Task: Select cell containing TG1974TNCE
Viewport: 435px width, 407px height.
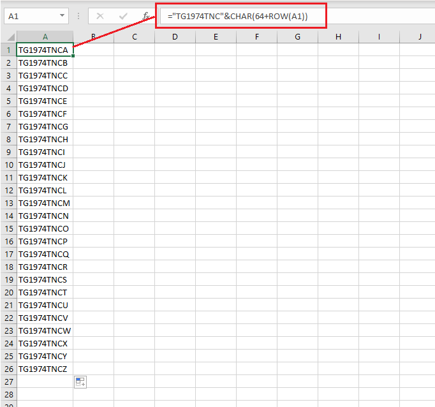Action: tap(45, 101)
